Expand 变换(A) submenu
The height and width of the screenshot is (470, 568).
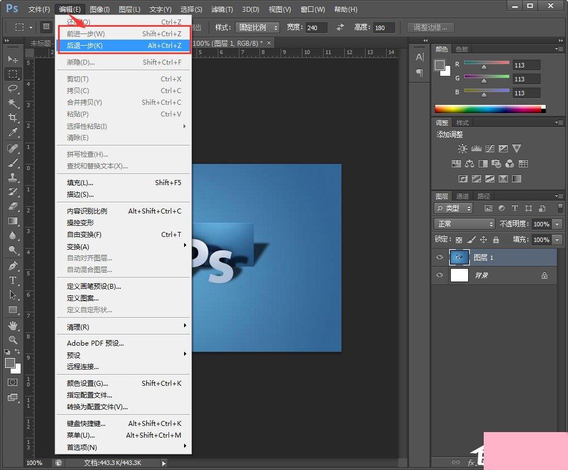click(123, 246)
